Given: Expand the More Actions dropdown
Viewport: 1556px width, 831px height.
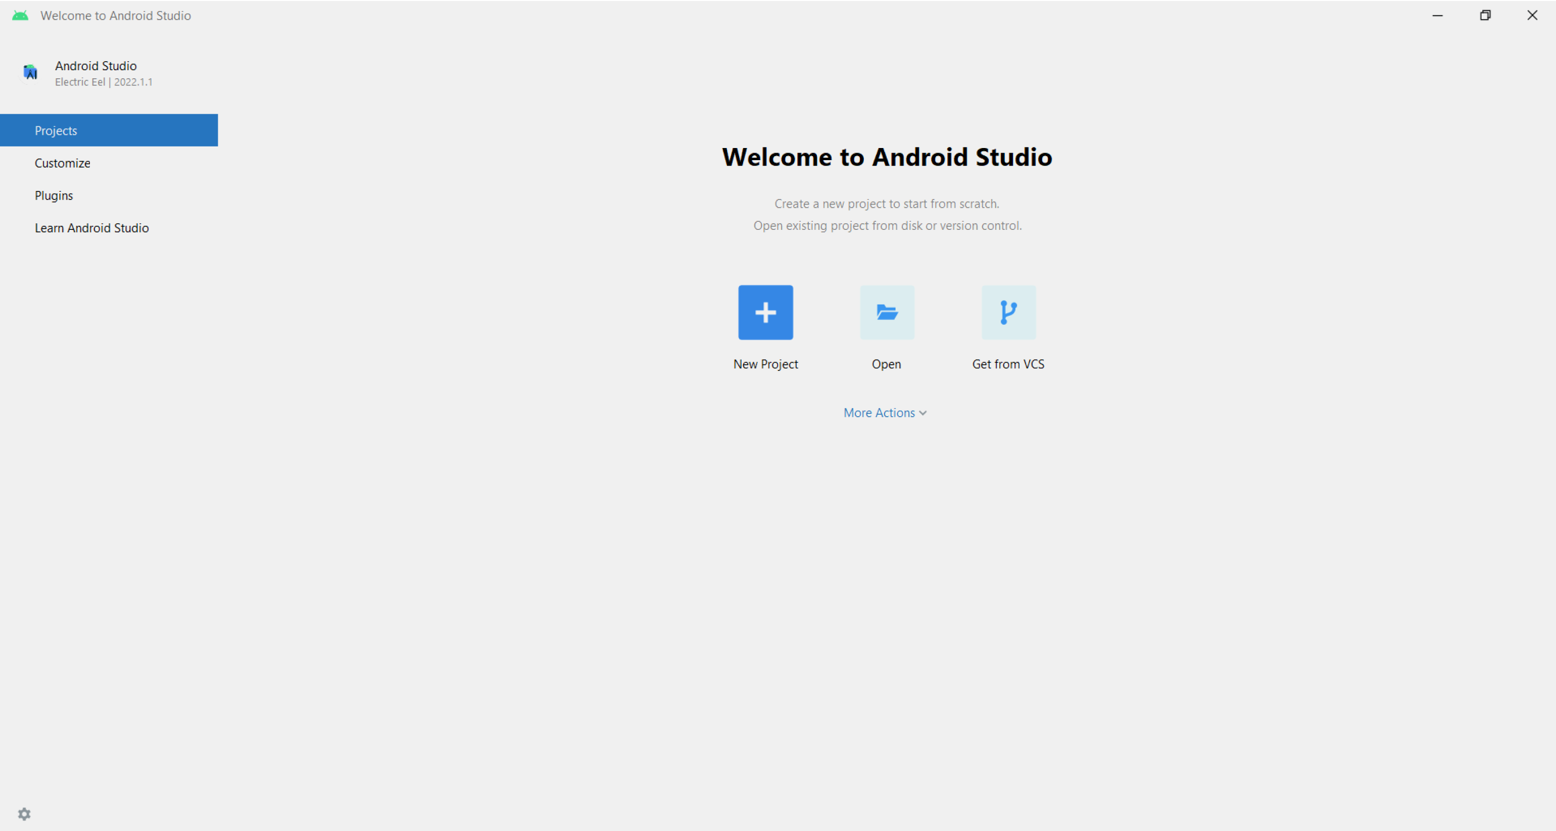Looking at the screenshot, I should (879, 413).
